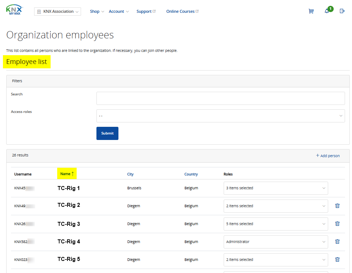Click the Submit button
This screenshot has width=352, height=273.
(x=107, y=133)
